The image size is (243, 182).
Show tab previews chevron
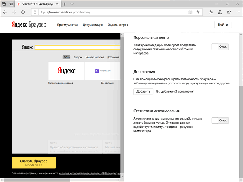72,4
